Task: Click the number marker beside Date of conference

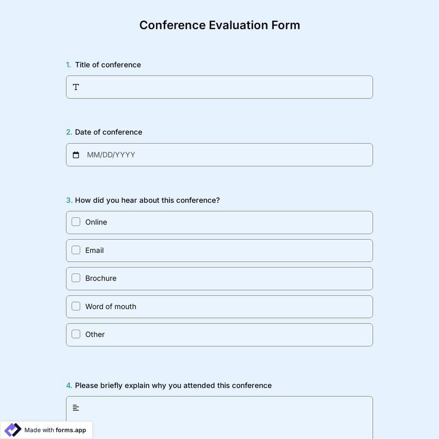Action: (69, 132)
